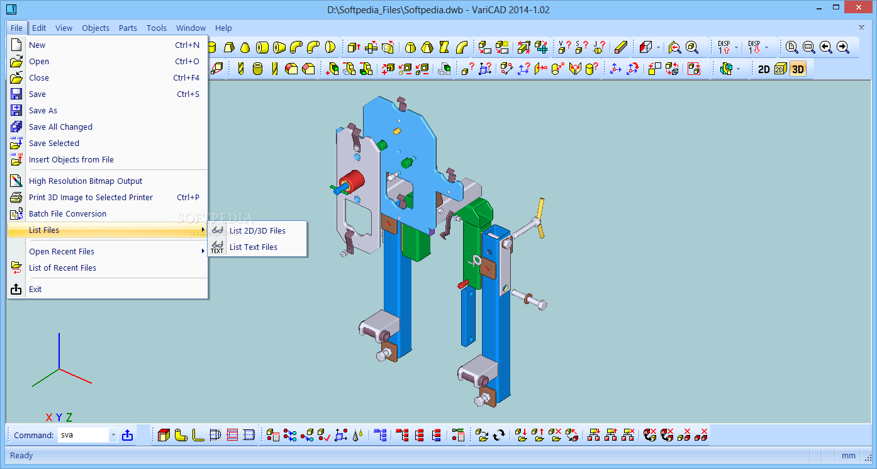Click the first DISP display icon
The image size is (877, 469).
tap(725, 47)
